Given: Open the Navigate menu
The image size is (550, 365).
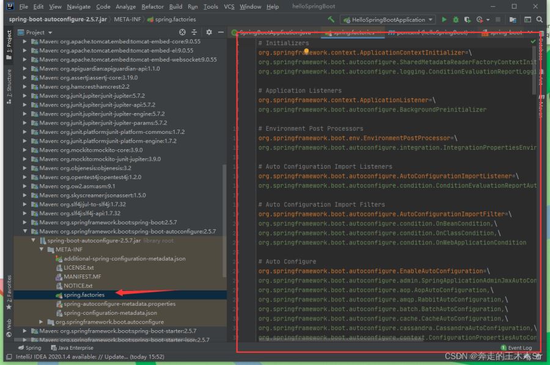Looking at the screenshot, I should [79, 6].
